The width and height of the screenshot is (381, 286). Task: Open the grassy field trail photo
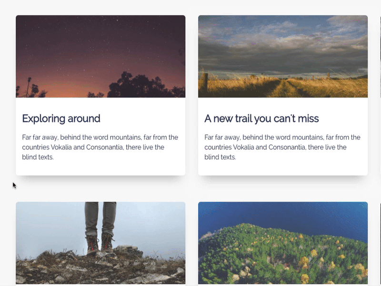point(283,56)
